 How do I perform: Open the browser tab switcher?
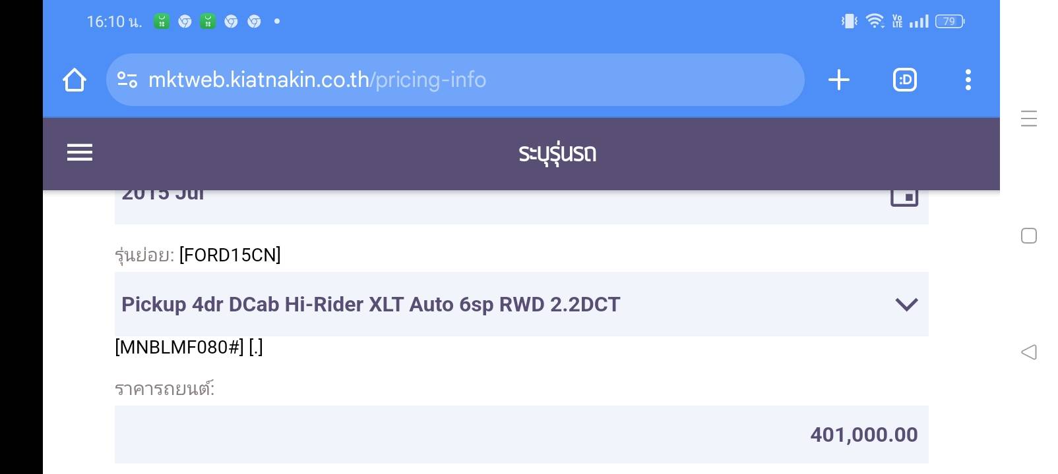(904, 80)
